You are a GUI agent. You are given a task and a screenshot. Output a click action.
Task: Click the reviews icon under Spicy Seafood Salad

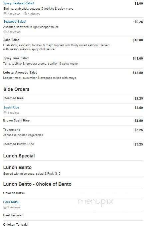click(5, 14)
